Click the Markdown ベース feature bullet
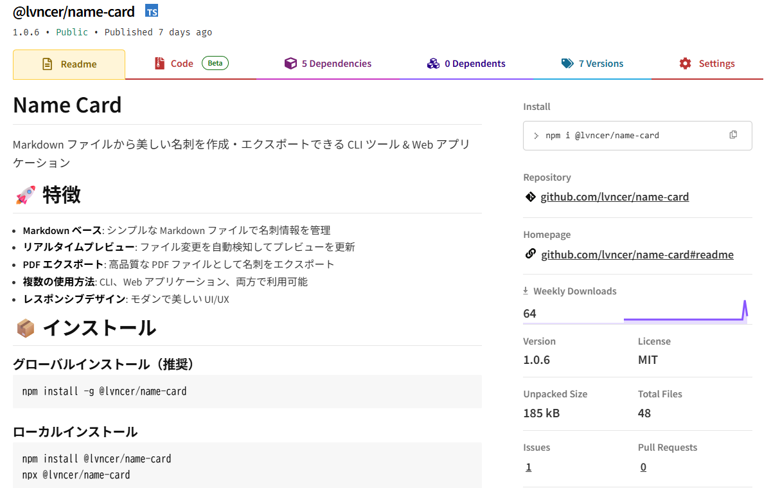Image resolution: width=771 pixels, height=488 pixels. click(x=177, y=230)
